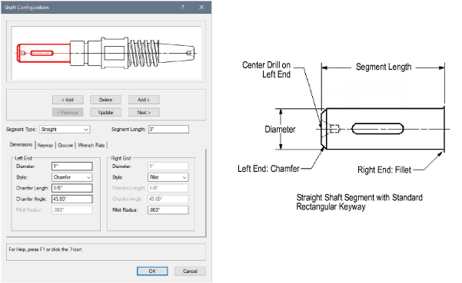Switch to the Keyway tab

[x=45, y=145]
